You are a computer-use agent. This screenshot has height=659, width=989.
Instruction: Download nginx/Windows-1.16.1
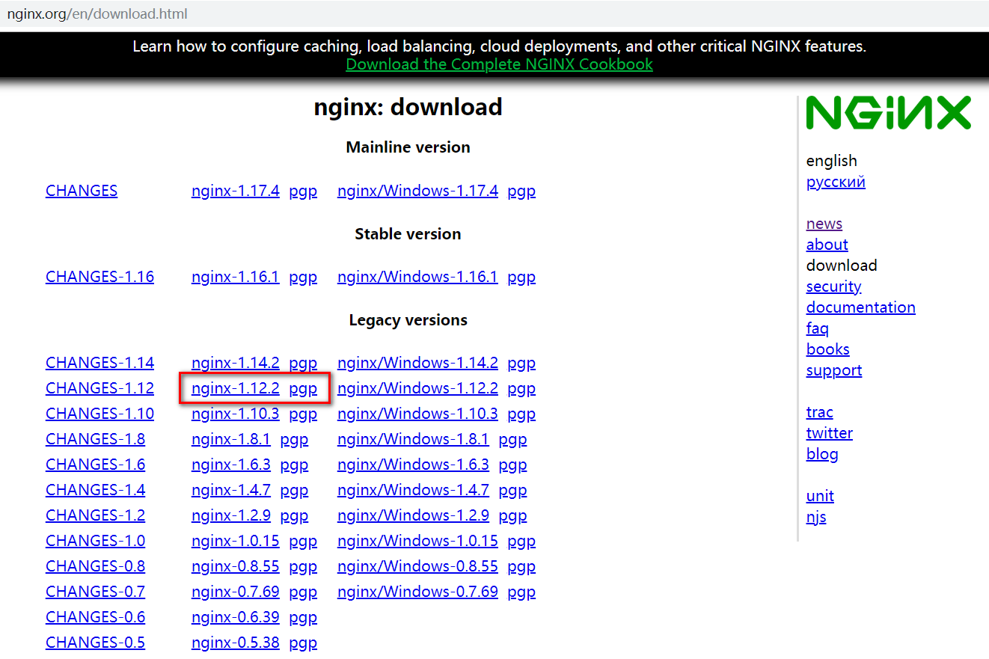[417, 277]
